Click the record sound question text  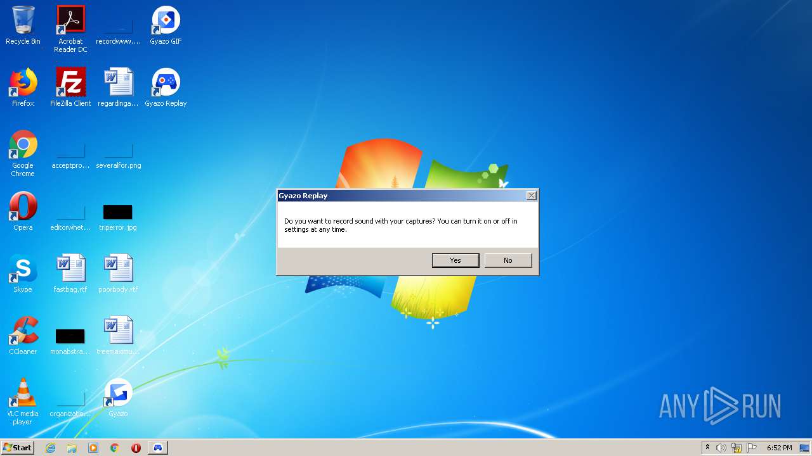coord(401,225)
